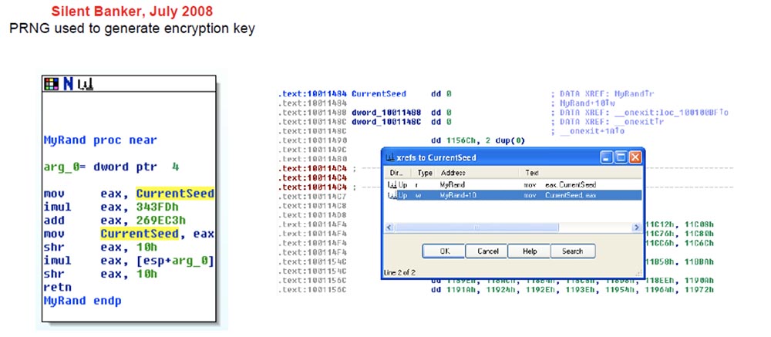This screenshot has width=771, height=337.
Task: Select the MyRand xref row with mov eax, CurrentSeed
Action: pyautogui.click(x=513, y=185)
